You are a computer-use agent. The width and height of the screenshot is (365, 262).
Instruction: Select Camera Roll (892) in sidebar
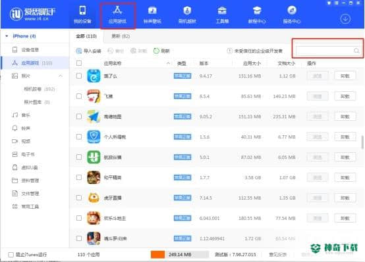point(39,89)
